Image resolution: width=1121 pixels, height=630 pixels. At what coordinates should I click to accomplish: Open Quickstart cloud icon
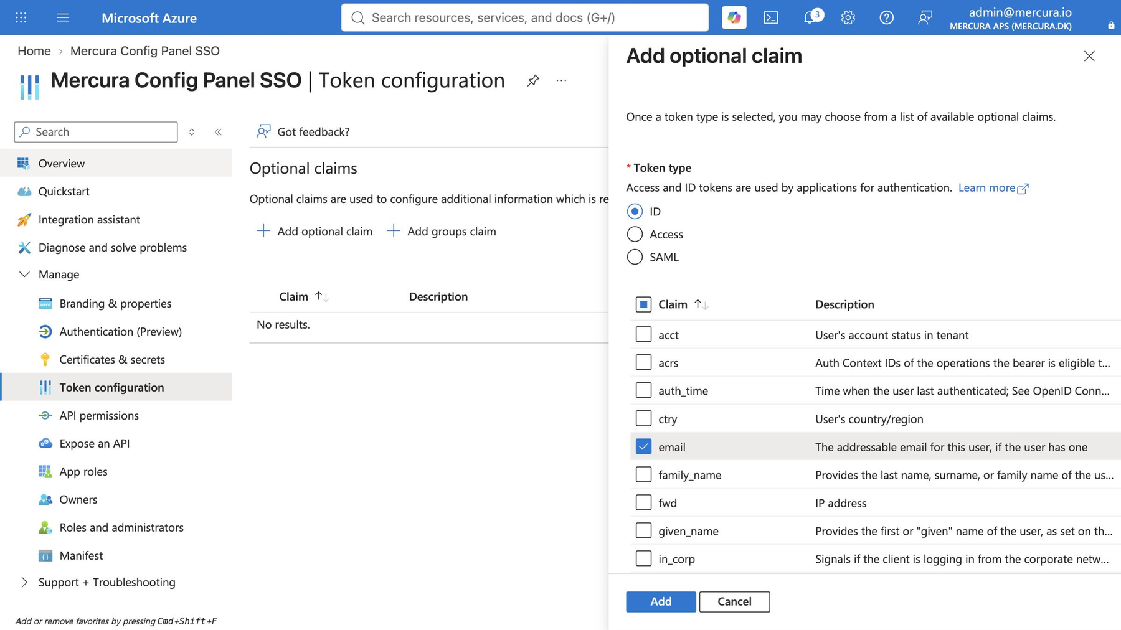pos(24,191)
